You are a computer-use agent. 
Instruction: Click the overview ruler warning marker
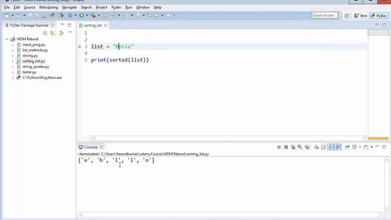coord(378,138)
